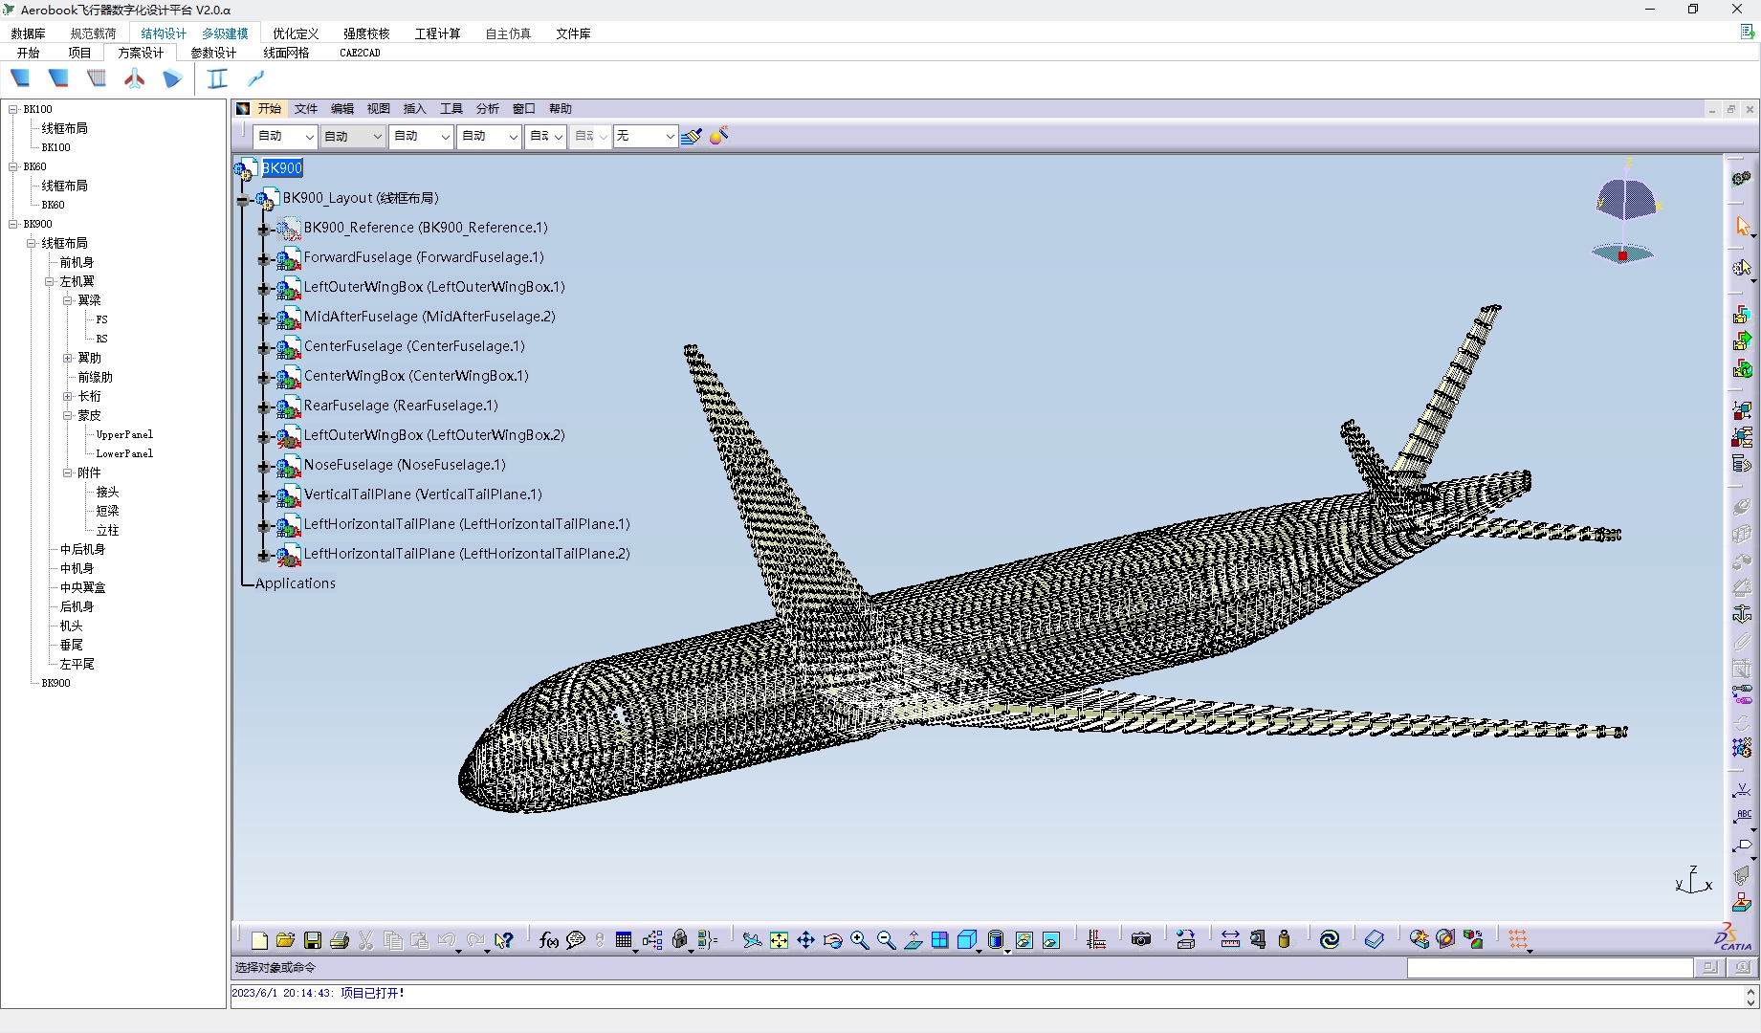Select the FS spar item in the left tree
This screenshot has width=1761, height=1033.
point(102,319)
